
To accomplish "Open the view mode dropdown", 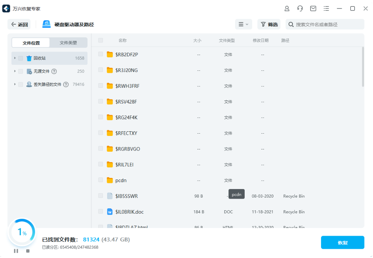I will pos(244,24).
